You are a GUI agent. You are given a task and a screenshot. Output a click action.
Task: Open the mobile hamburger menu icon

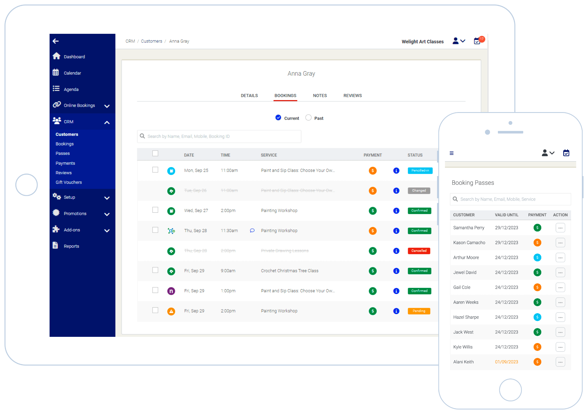452,153
